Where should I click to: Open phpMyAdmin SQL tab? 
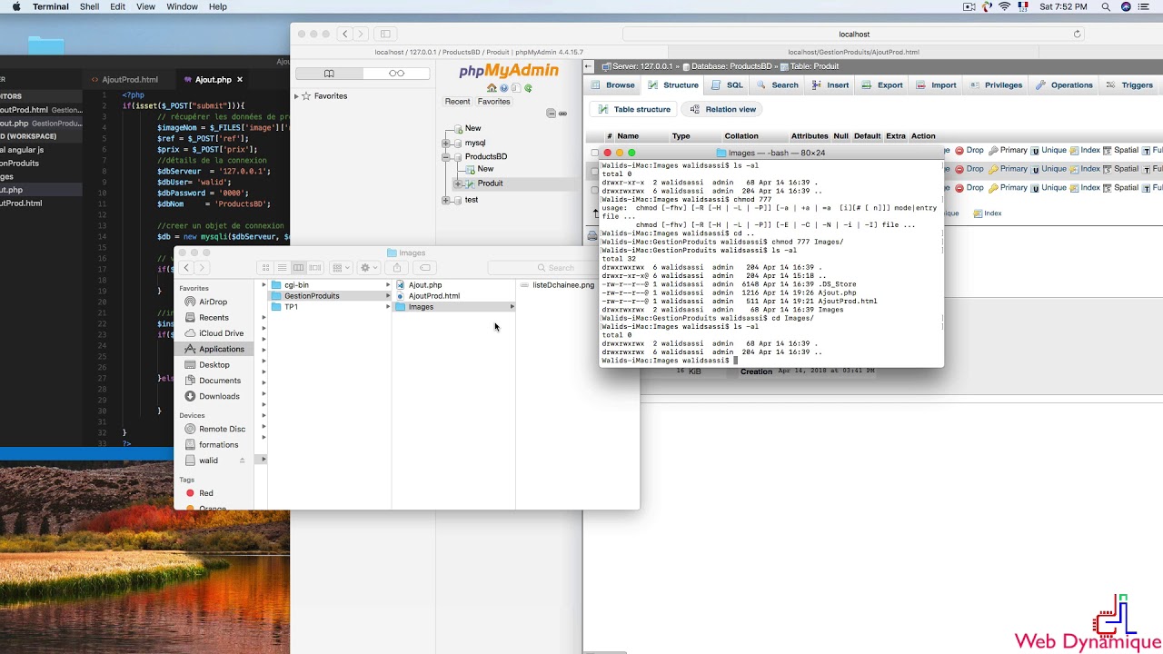click(x=728, y=85)
